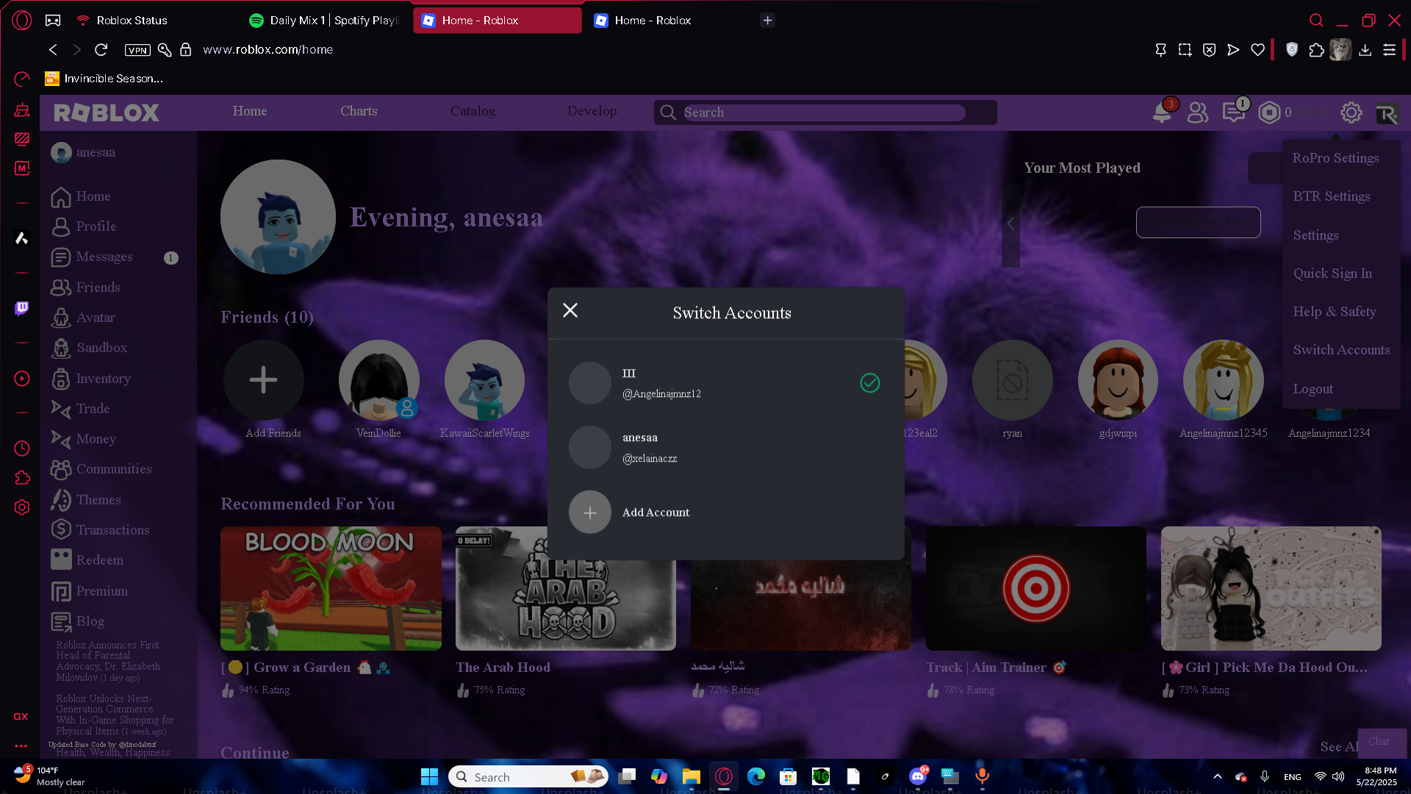Click the Roblox search input field
1411x794 pixels.
(x=823, y=112)
